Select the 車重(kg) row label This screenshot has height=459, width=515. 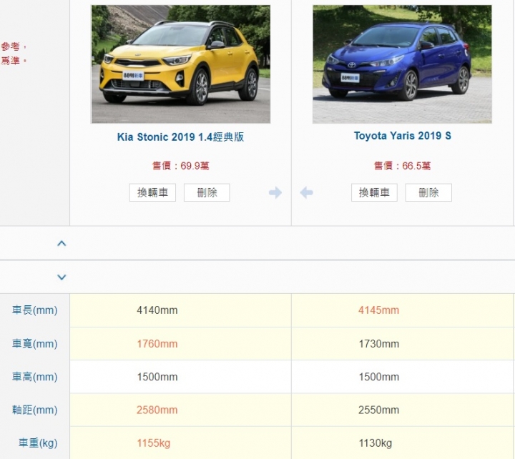(x=38, y=443)
